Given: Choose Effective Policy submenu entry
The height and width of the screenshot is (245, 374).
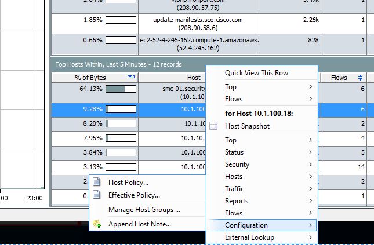Looking at the screenshot, I should pyautogui.click(x=134, y=195).
